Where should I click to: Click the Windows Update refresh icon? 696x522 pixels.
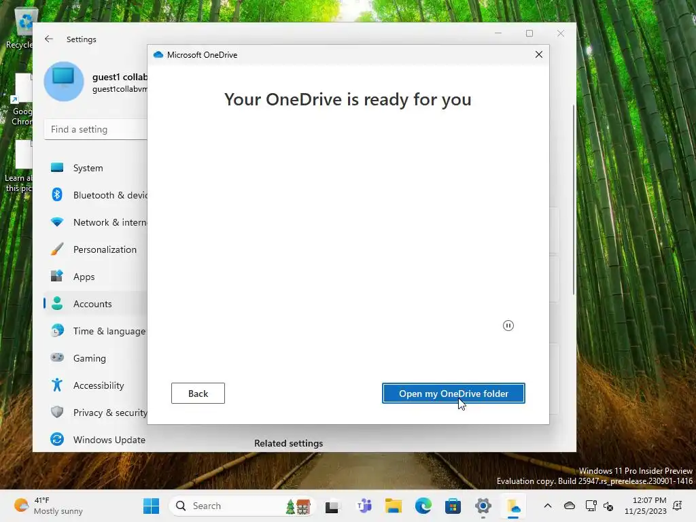57,439
